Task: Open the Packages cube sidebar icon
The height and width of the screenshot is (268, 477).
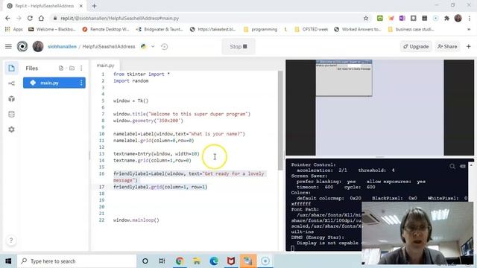Action: tap(11, 99)
